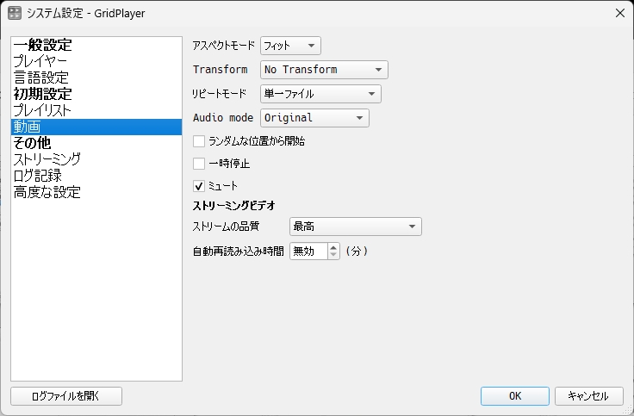Image resolution: width=634 pixels, height=416 pixels.
Task: Click the ログファイルを開く button
Action: [x=66, y=396]
